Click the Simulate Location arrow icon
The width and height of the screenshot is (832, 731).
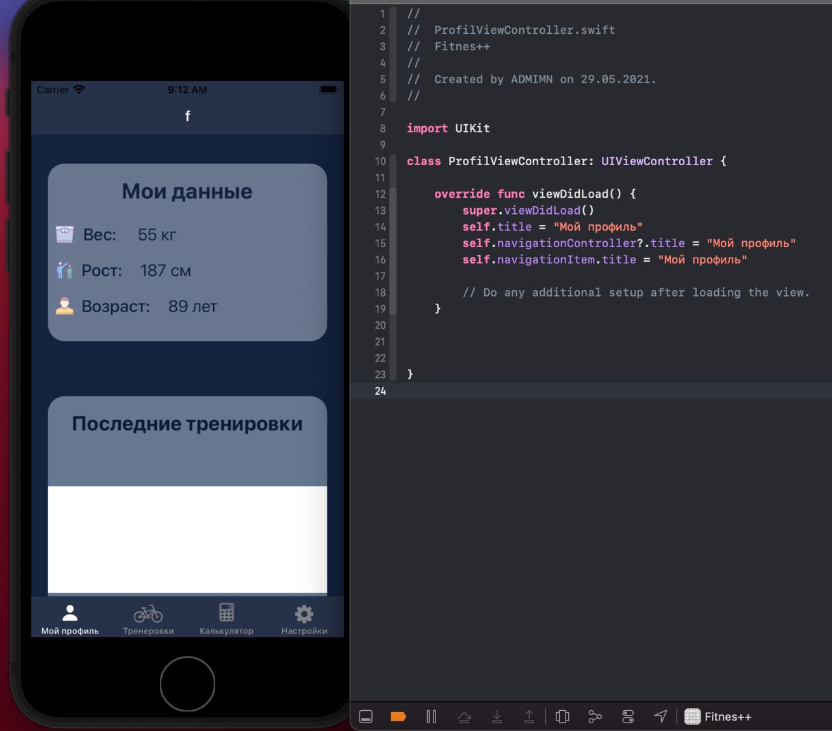click(x=660, y=717)
